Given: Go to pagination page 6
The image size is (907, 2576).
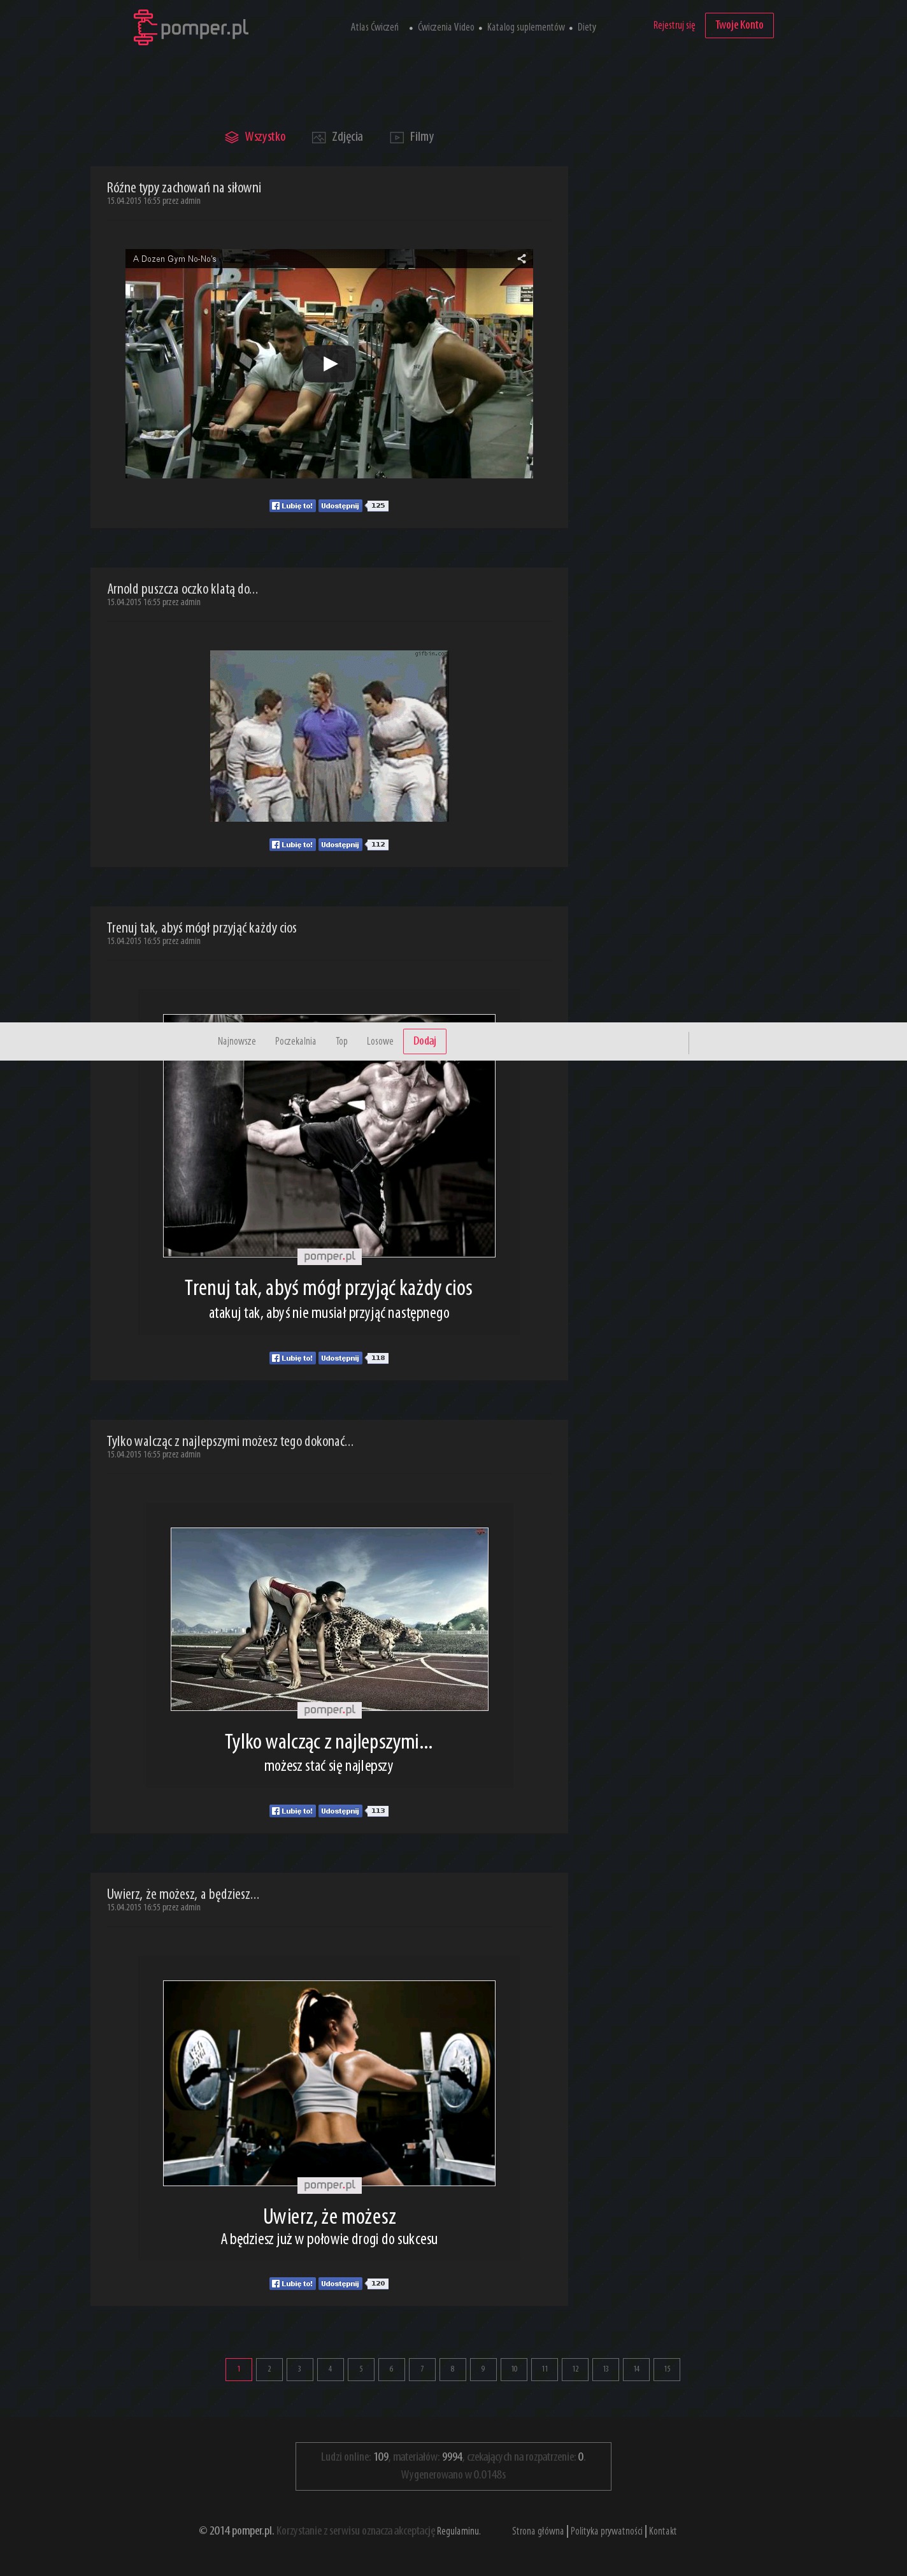Looking at the screenshot, I should [391, 2369].
